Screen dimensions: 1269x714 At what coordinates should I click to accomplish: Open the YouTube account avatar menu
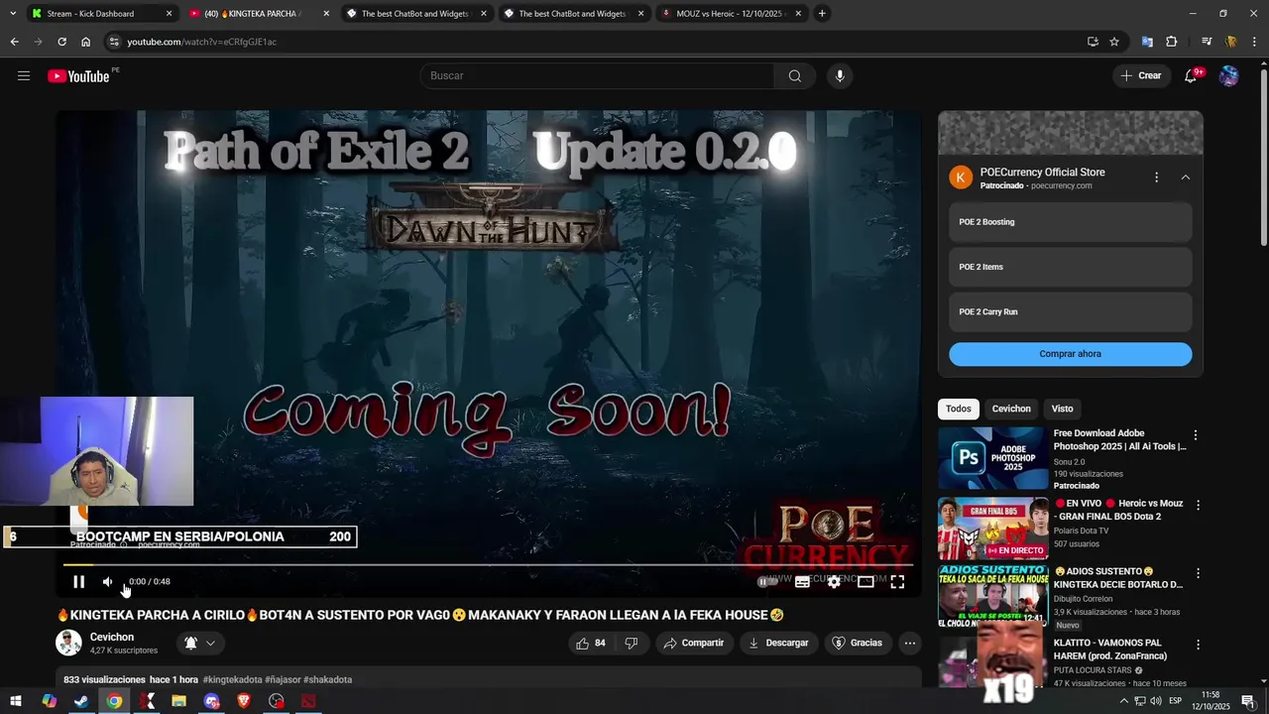1229,76
